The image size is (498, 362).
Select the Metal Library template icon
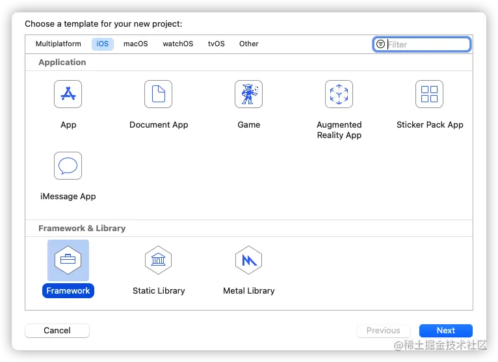point(249,260)
